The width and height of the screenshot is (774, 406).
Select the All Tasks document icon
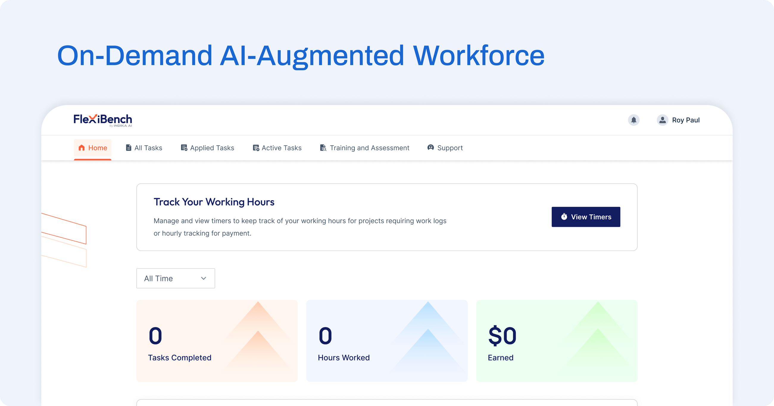tap(128, 148)
